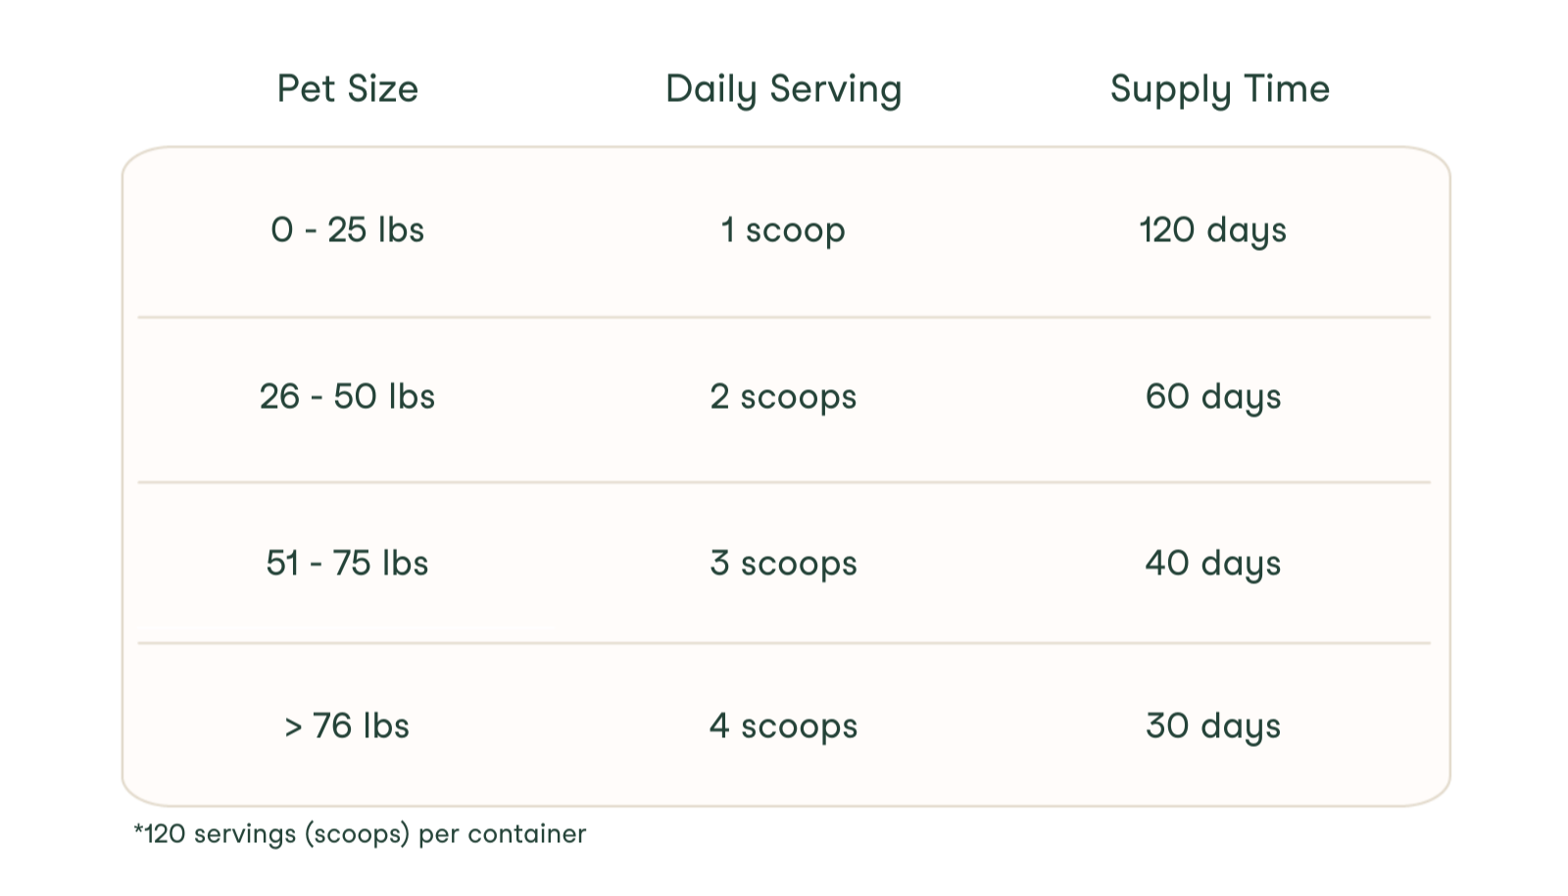Viewport: 1568px width, 896px height.
Task: Click the word "container" in the footnote
Action: [x=526, y=834]
